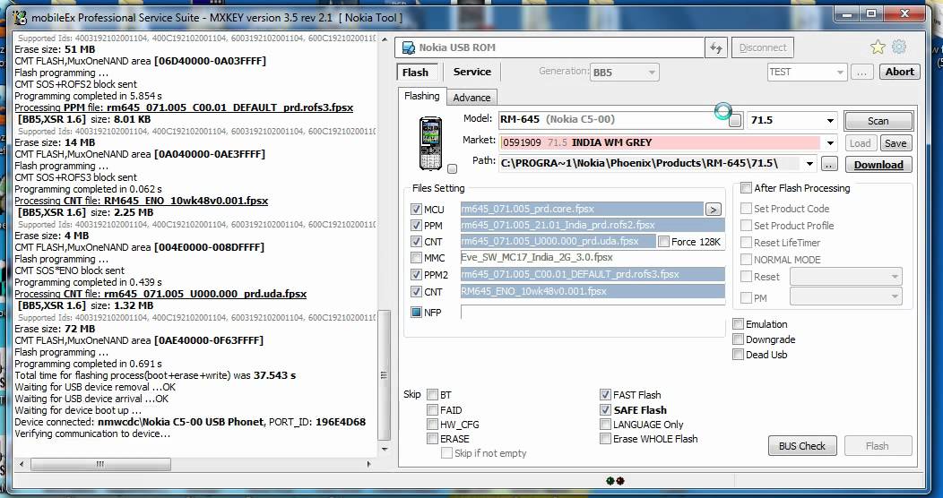Viewport: 943px width, 498px height.
Task: Expand the version 71.5 dropdown
Action: coord(831,121)
